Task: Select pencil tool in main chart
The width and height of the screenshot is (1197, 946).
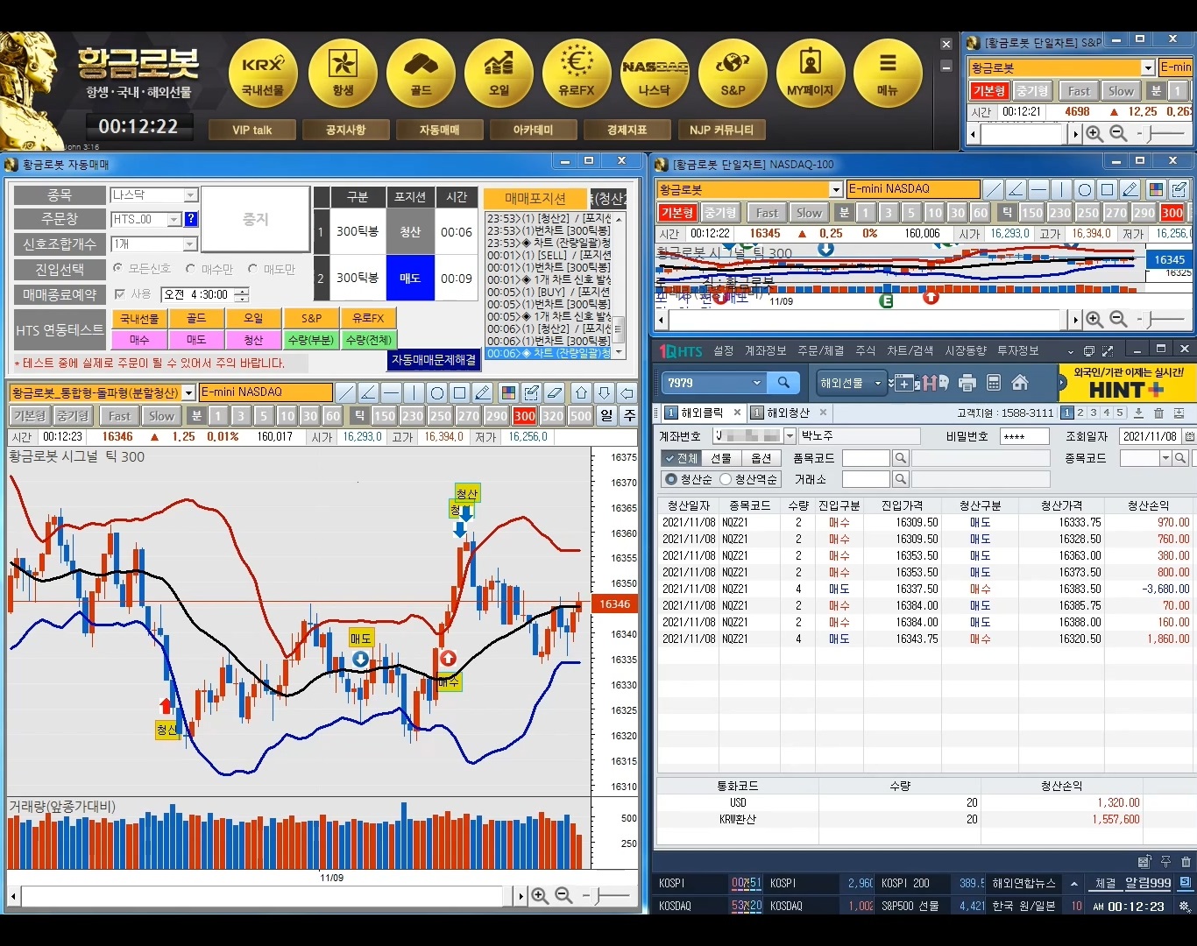Action: click(483, 392)
